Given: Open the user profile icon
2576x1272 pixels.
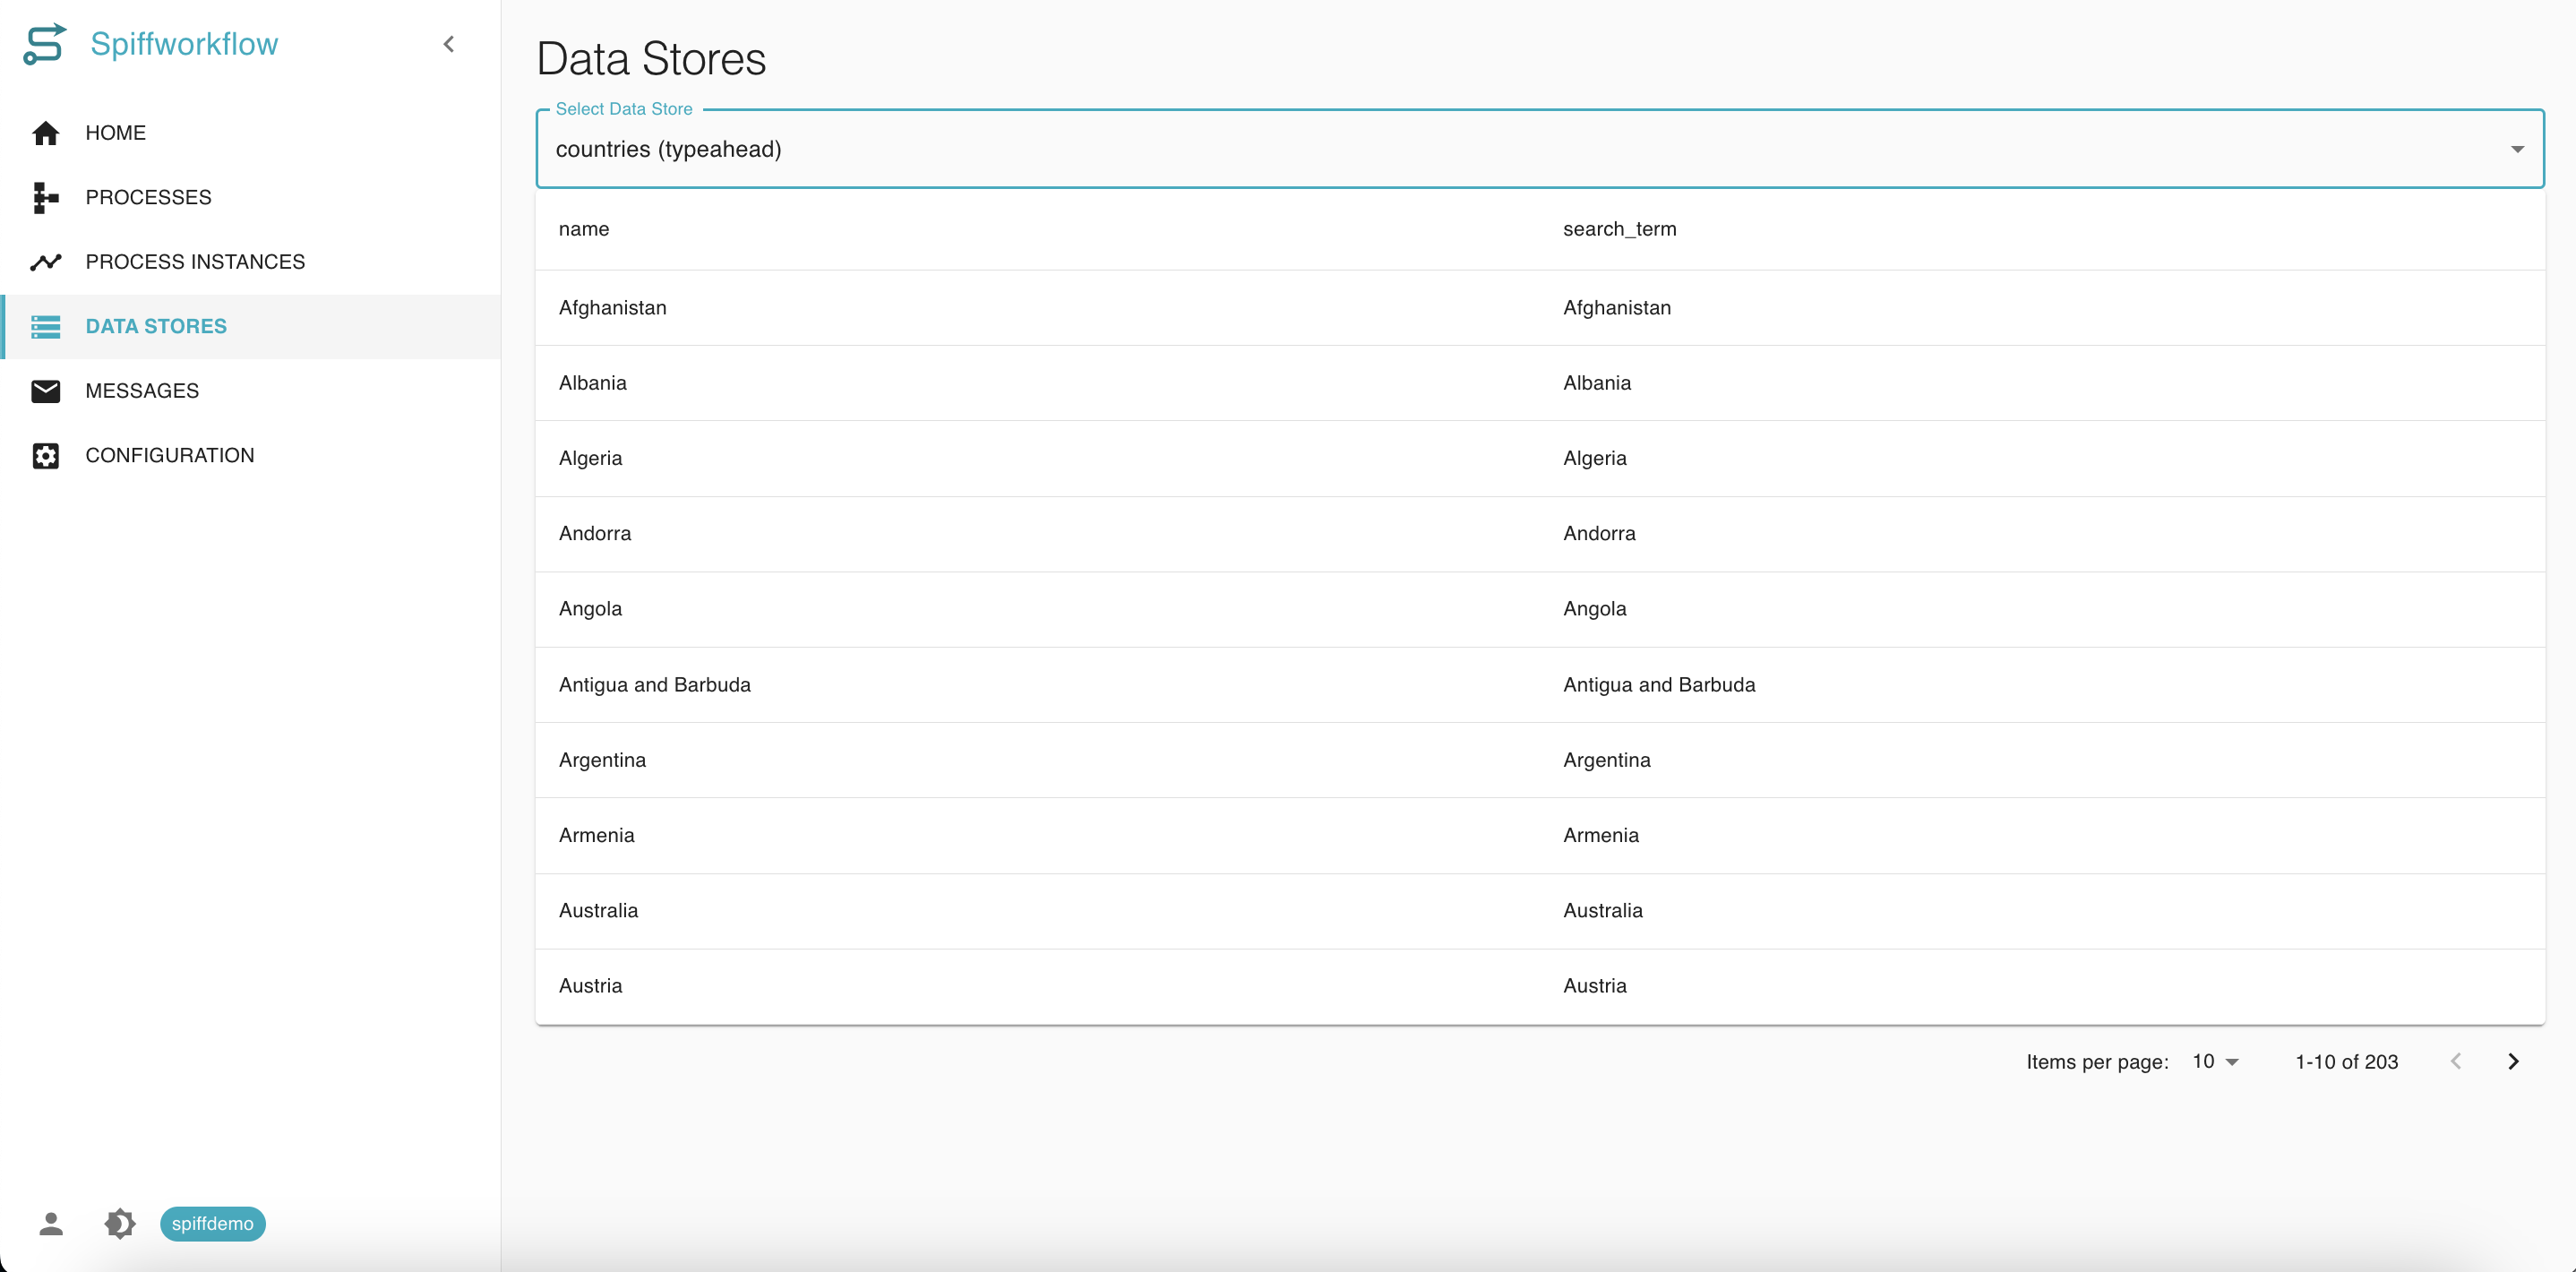Looking at the screenshot, I should pyautogui.click(x=51, y=1223).
